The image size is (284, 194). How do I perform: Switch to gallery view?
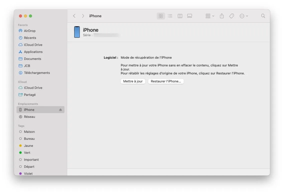click(190, 16)
